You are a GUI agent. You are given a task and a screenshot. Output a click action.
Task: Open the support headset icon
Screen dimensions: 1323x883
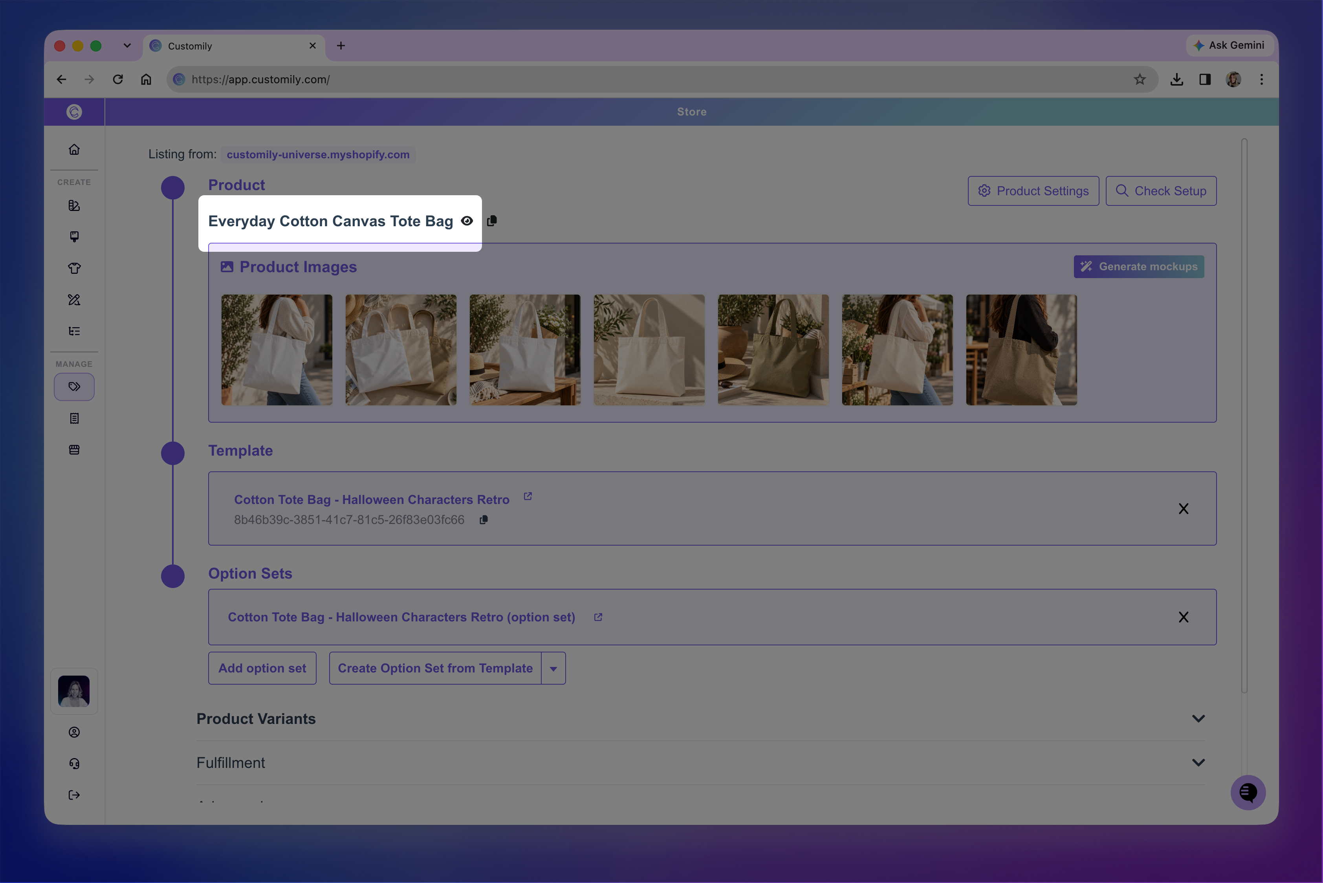tap(74, 764)
